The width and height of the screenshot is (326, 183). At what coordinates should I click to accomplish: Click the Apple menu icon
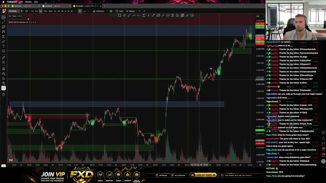(3, 2)
